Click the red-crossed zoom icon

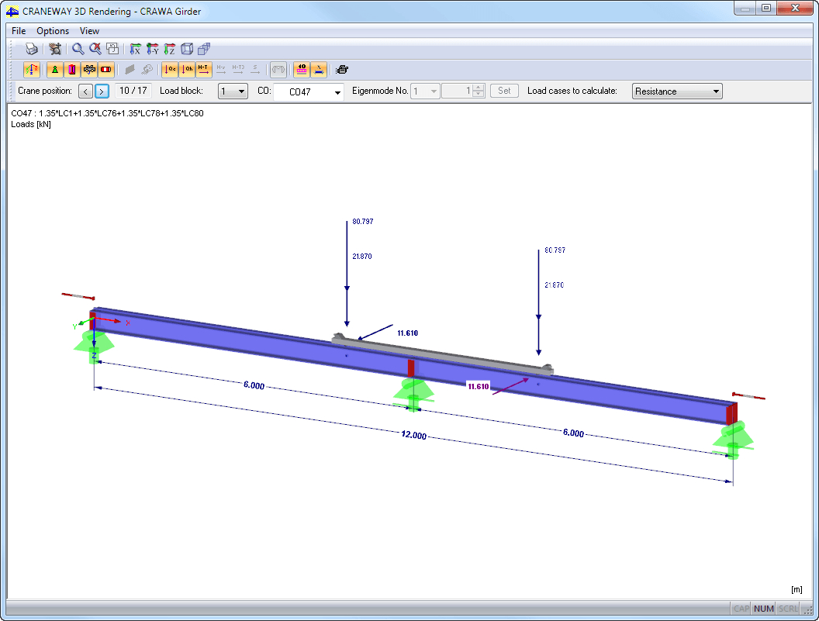pyautogui.click(x=95, y=49)
